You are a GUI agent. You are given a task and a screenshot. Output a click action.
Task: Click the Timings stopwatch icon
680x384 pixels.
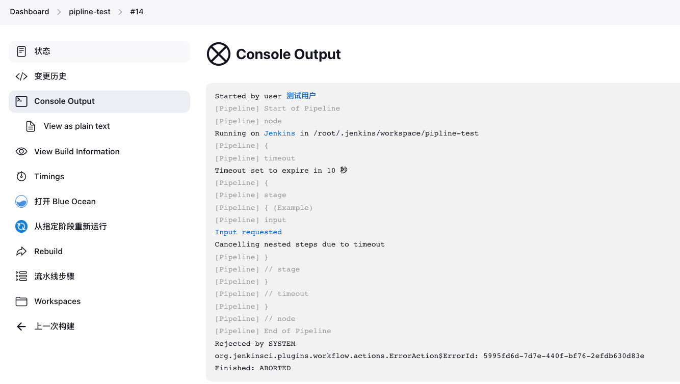click(x=21, y=176)
